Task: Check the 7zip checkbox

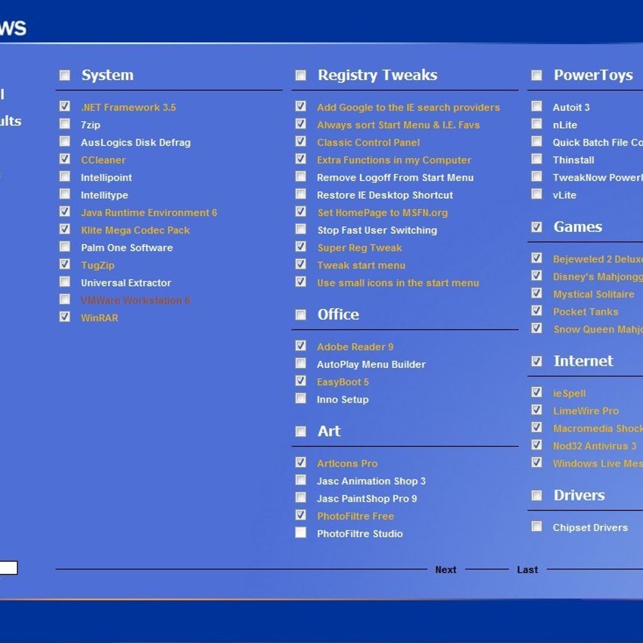Action: [x=65, y=124]
